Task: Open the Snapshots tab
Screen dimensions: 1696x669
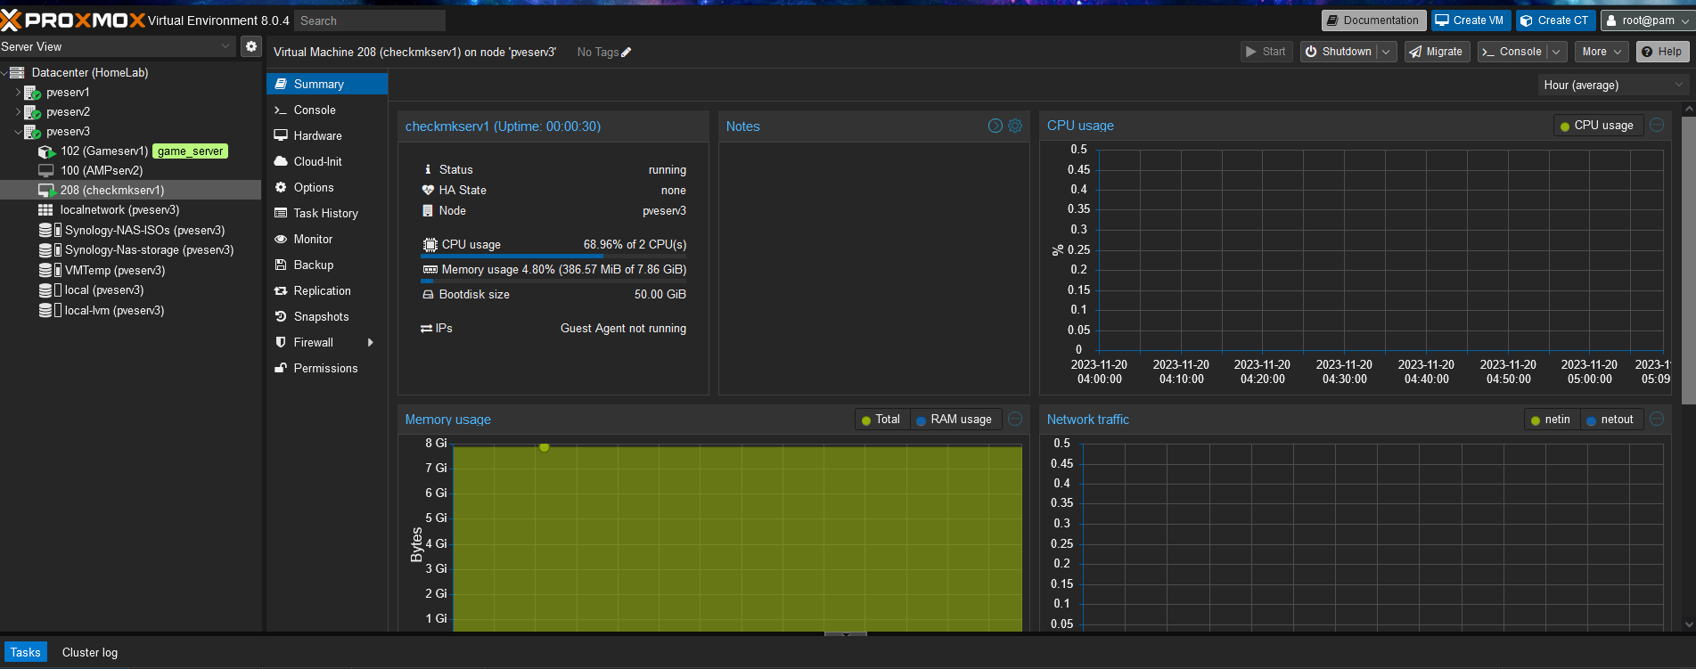Action: (x=327, y=316)
